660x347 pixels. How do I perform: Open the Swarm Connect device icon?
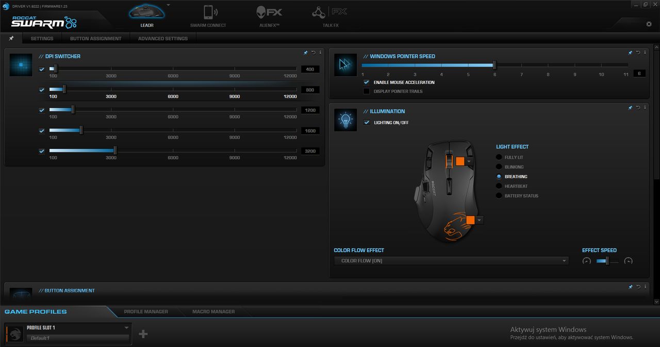click(209, 12)
